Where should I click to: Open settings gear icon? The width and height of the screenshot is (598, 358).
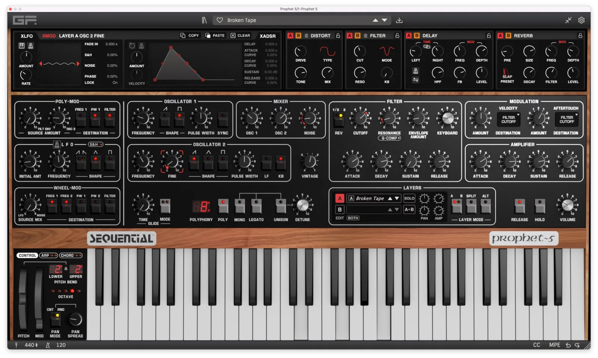(x=581, y=20)
